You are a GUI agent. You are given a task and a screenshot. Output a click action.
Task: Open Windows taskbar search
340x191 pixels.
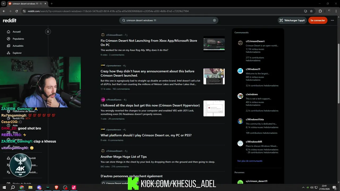pos(13,187)
